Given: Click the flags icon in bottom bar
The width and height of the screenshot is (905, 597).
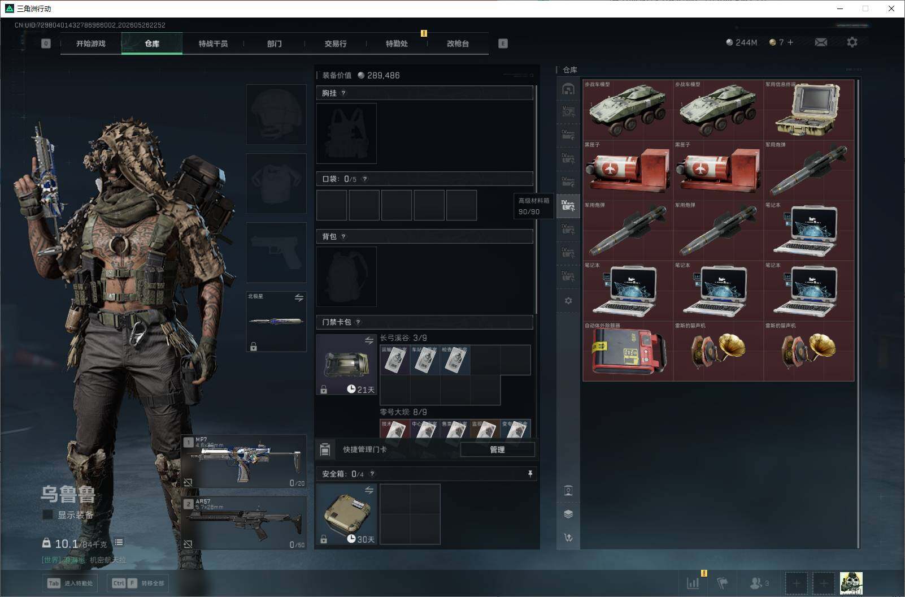Looking at the screenshot, I should [722, 583].
